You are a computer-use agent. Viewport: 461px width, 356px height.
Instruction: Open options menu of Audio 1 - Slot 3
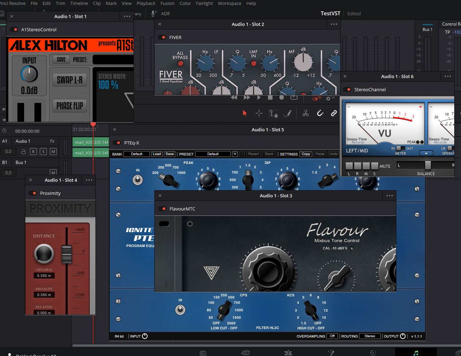pos(390,196)
